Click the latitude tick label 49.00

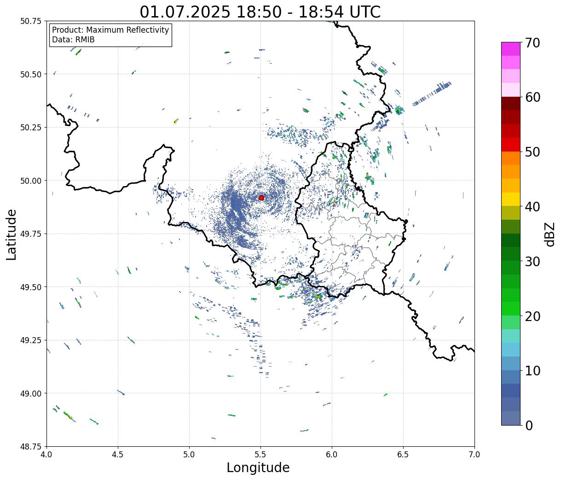[31, 393]
